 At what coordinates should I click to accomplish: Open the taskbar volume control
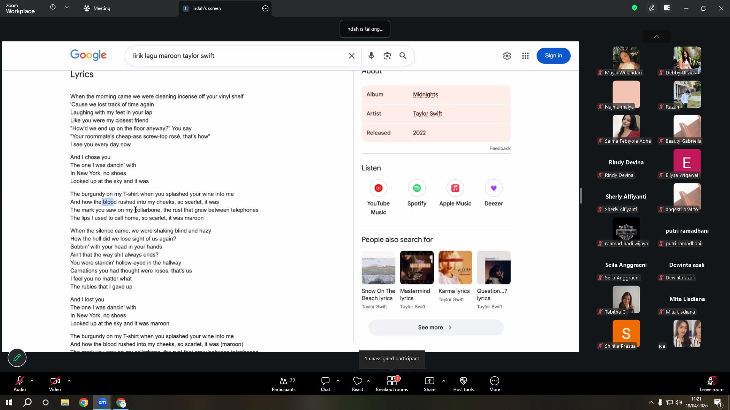(x=679, y=402)
